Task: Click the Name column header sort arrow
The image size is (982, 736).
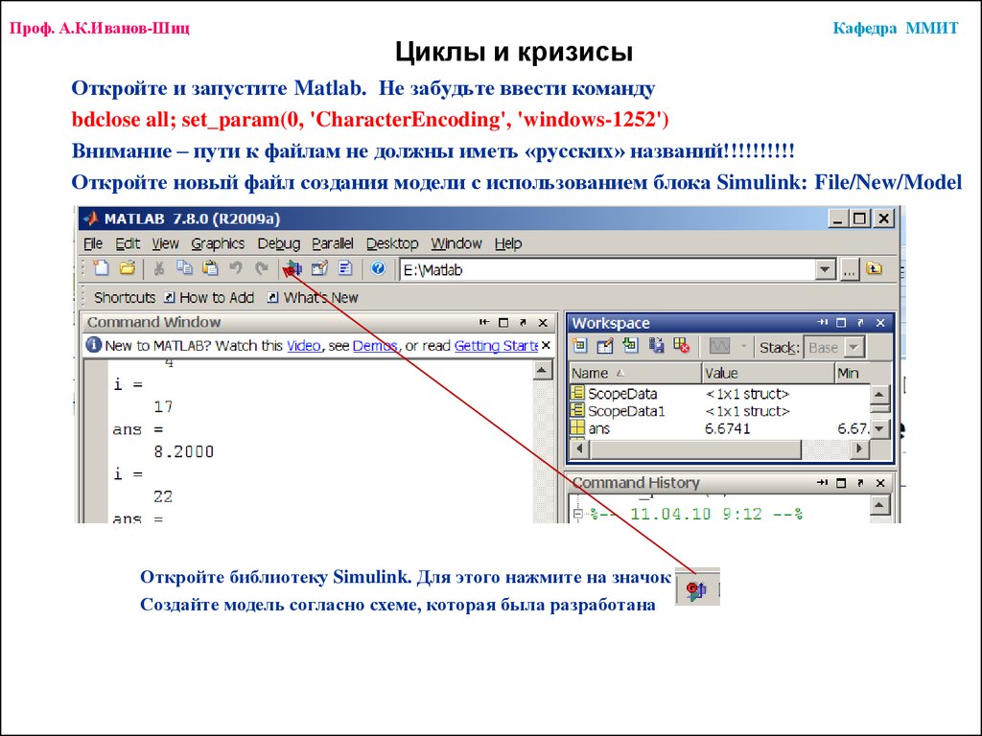Action: coord(620,373)
